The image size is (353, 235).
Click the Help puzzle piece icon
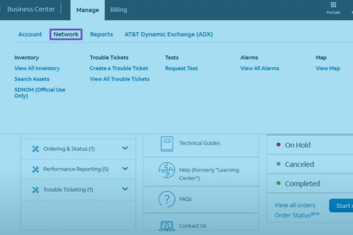click(x=167, y=170)
